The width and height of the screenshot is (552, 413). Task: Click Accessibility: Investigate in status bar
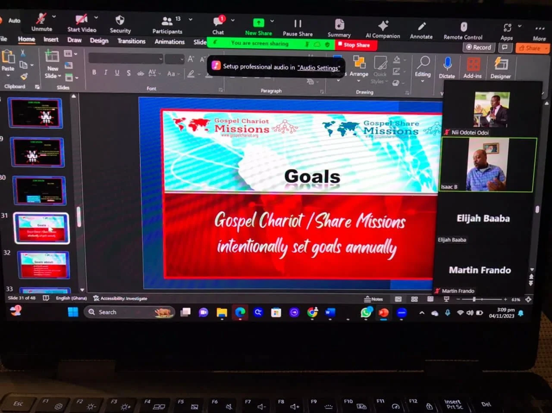click(120, 298)
